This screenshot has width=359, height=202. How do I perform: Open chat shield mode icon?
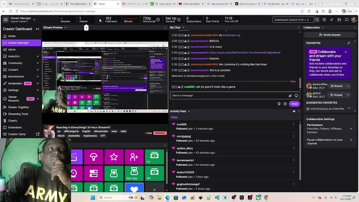pos(279,104)
